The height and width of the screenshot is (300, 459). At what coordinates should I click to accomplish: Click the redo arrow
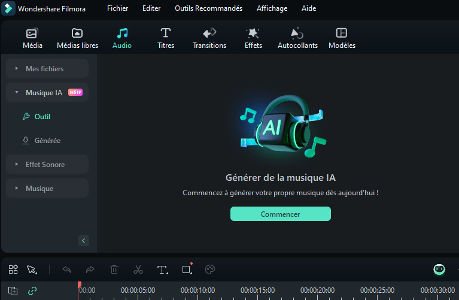pos(90,269)
